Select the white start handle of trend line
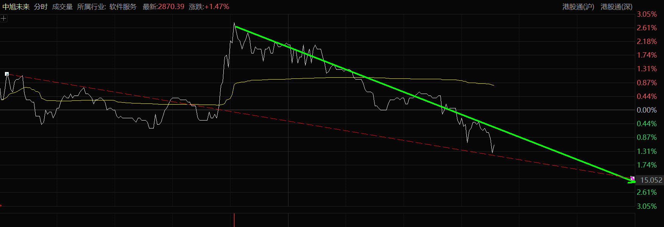664x227 pixels. tap(7, 74)
